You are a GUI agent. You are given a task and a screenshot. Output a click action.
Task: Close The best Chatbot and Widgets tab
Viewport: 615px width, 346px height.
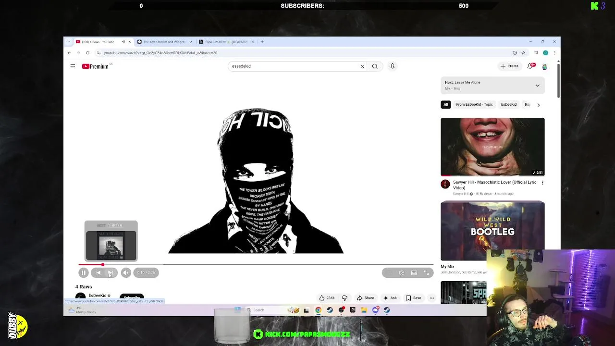coord(191,42)
